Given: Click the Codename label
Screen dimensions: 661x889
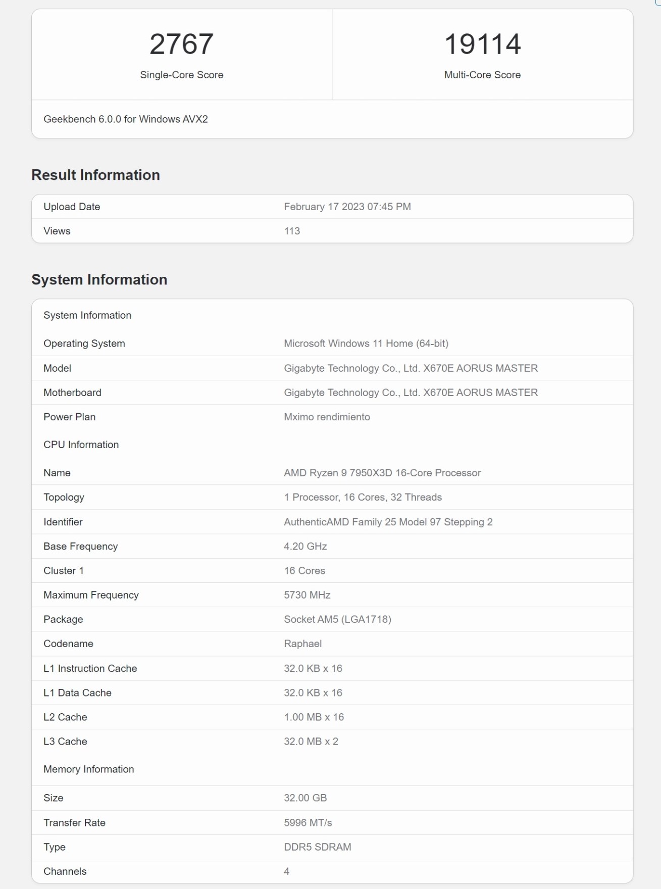Looking at the screenshot, I should pyautogui.click(x=68, y=644).
